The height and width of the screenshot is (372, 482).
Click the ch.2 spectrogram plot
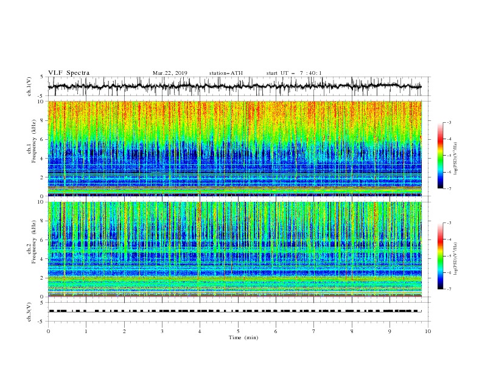pos(235,249)
